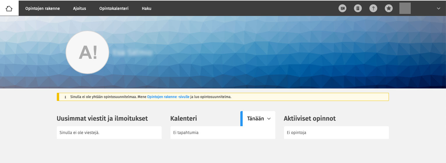Select the Ei tapahtumia calendar card

pyautogui.click(x=223, y=133)
